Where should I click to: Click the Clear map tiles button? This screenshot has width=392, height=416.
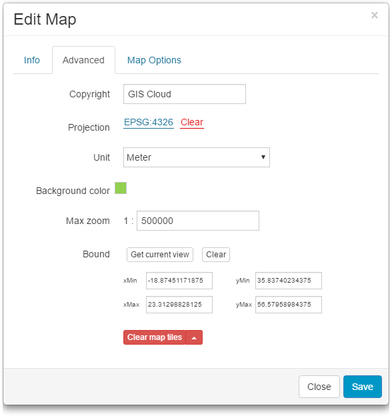tap(155, 337)
